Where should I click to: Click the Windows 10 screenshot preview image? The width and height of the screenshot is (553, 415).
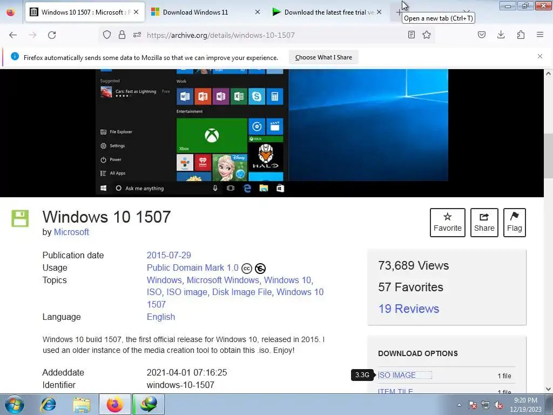coord(272,133)
